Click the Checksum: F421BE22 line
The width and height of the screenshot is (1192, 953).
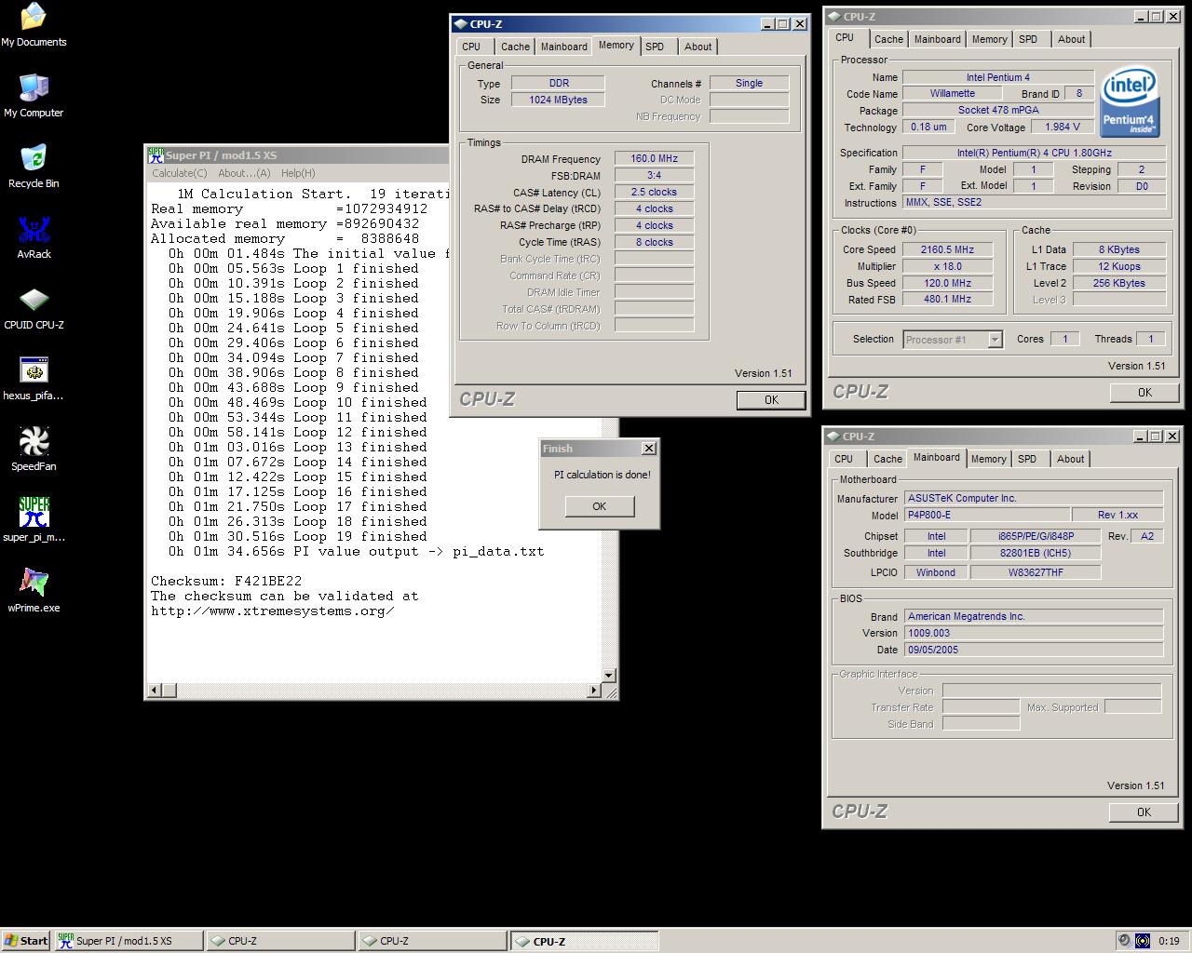click(226, 581)
